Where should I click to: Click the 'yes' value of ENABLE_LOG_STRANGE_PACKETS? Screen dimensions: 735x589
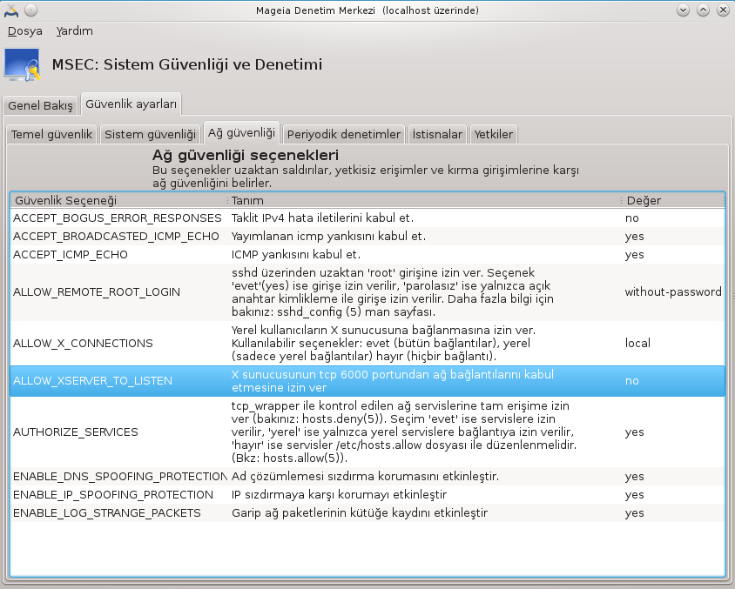634,512
